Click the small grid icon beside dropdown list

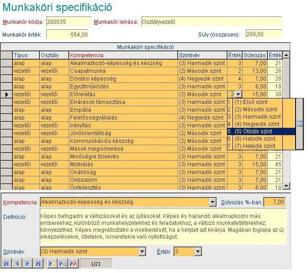tap(300, 124)
